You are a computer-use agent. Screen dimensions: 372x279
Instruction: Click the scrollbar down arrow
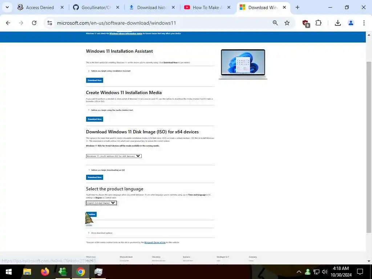369,261
